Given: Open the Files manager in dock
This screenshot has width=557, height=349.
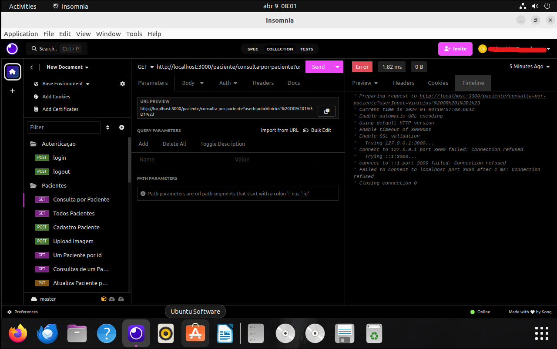Looking at the screenshot, I should 77,334.
